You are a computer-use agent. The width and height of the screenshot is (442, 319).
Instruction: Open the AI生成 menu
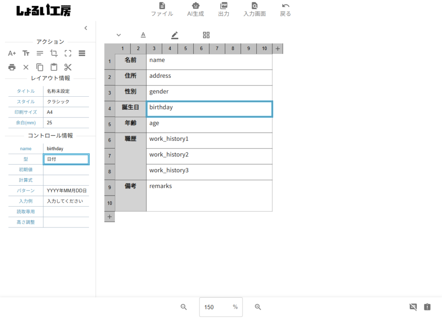(196, 9)
